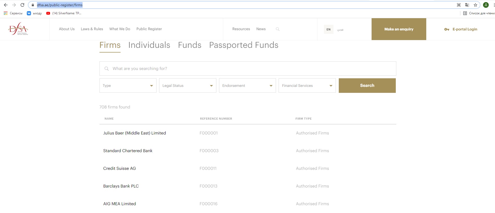This screenshot has width=495, height=213.
Task: Click the DFSA logo
Action: pyautogui.click(x=18, y=29)
